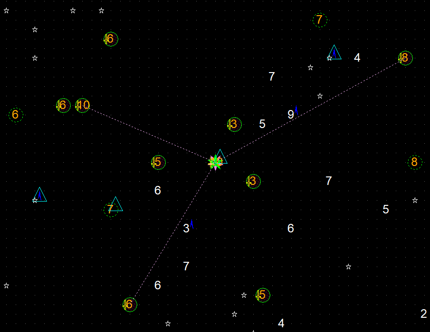Click the dashed-circle 7 overlapped by a cyan triangle

(x=111, y=209)
